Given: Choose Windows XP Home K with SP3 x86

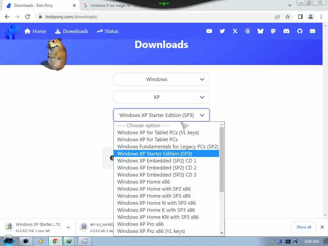Looking at the screenshot, I should pos(166,210).
